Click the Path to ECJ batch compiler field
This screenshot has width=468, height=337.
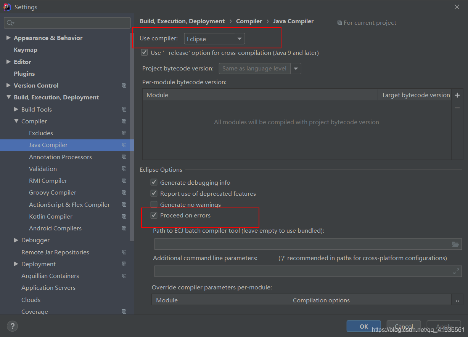click(308, 244)
